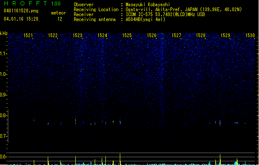Click the 'Receiver' field label
The height and width of the screenshot is (165, 259).
[84, 14]
